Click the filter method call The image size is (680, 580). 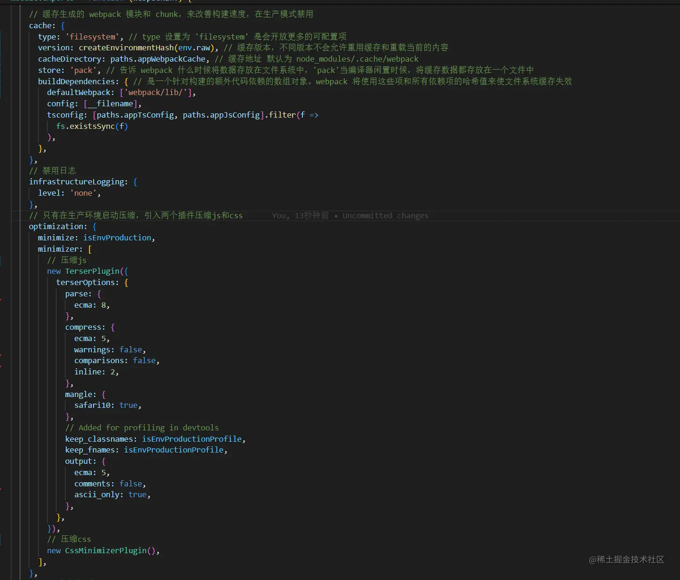pyautogui.click(x=282, y=115)
